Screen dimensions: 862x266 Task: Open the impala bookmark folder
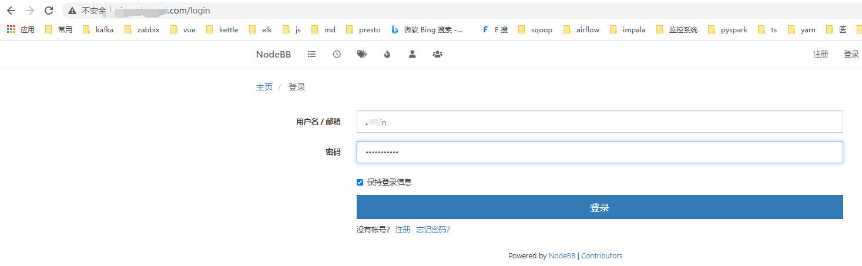(628, 29)
